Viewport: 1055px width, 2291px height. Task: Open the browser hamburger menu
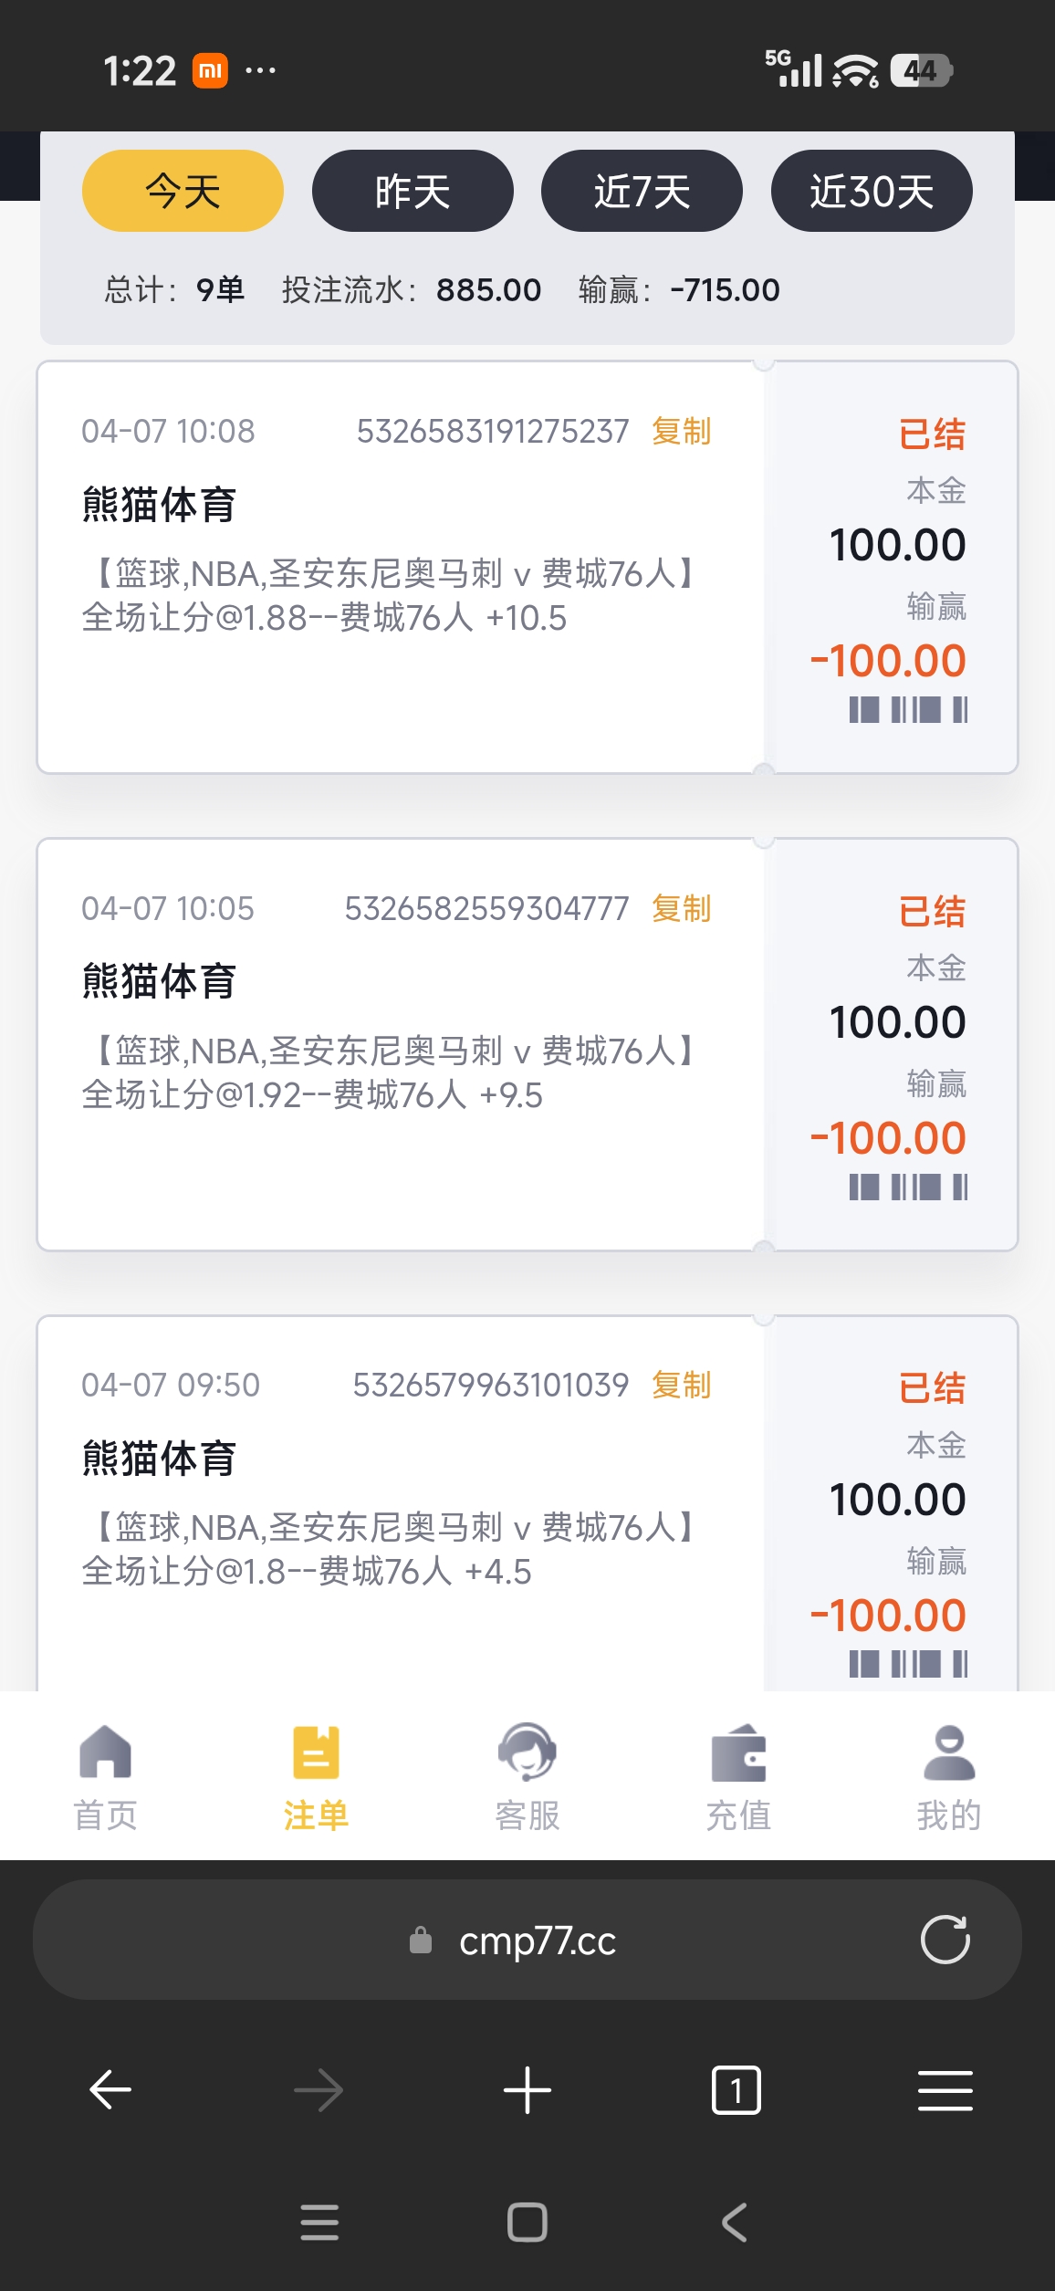[x=945, y=2090]
